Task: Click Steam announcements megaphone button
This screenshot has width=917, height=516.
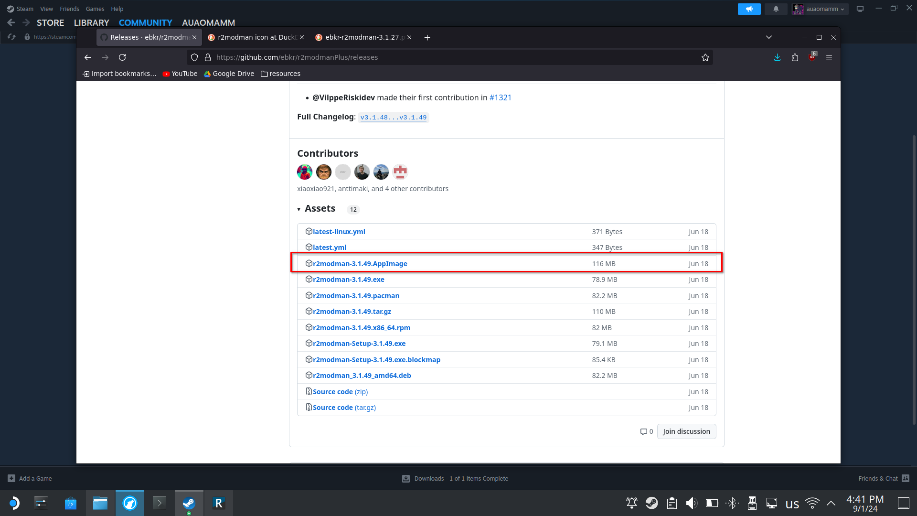Action: [749, 9]
